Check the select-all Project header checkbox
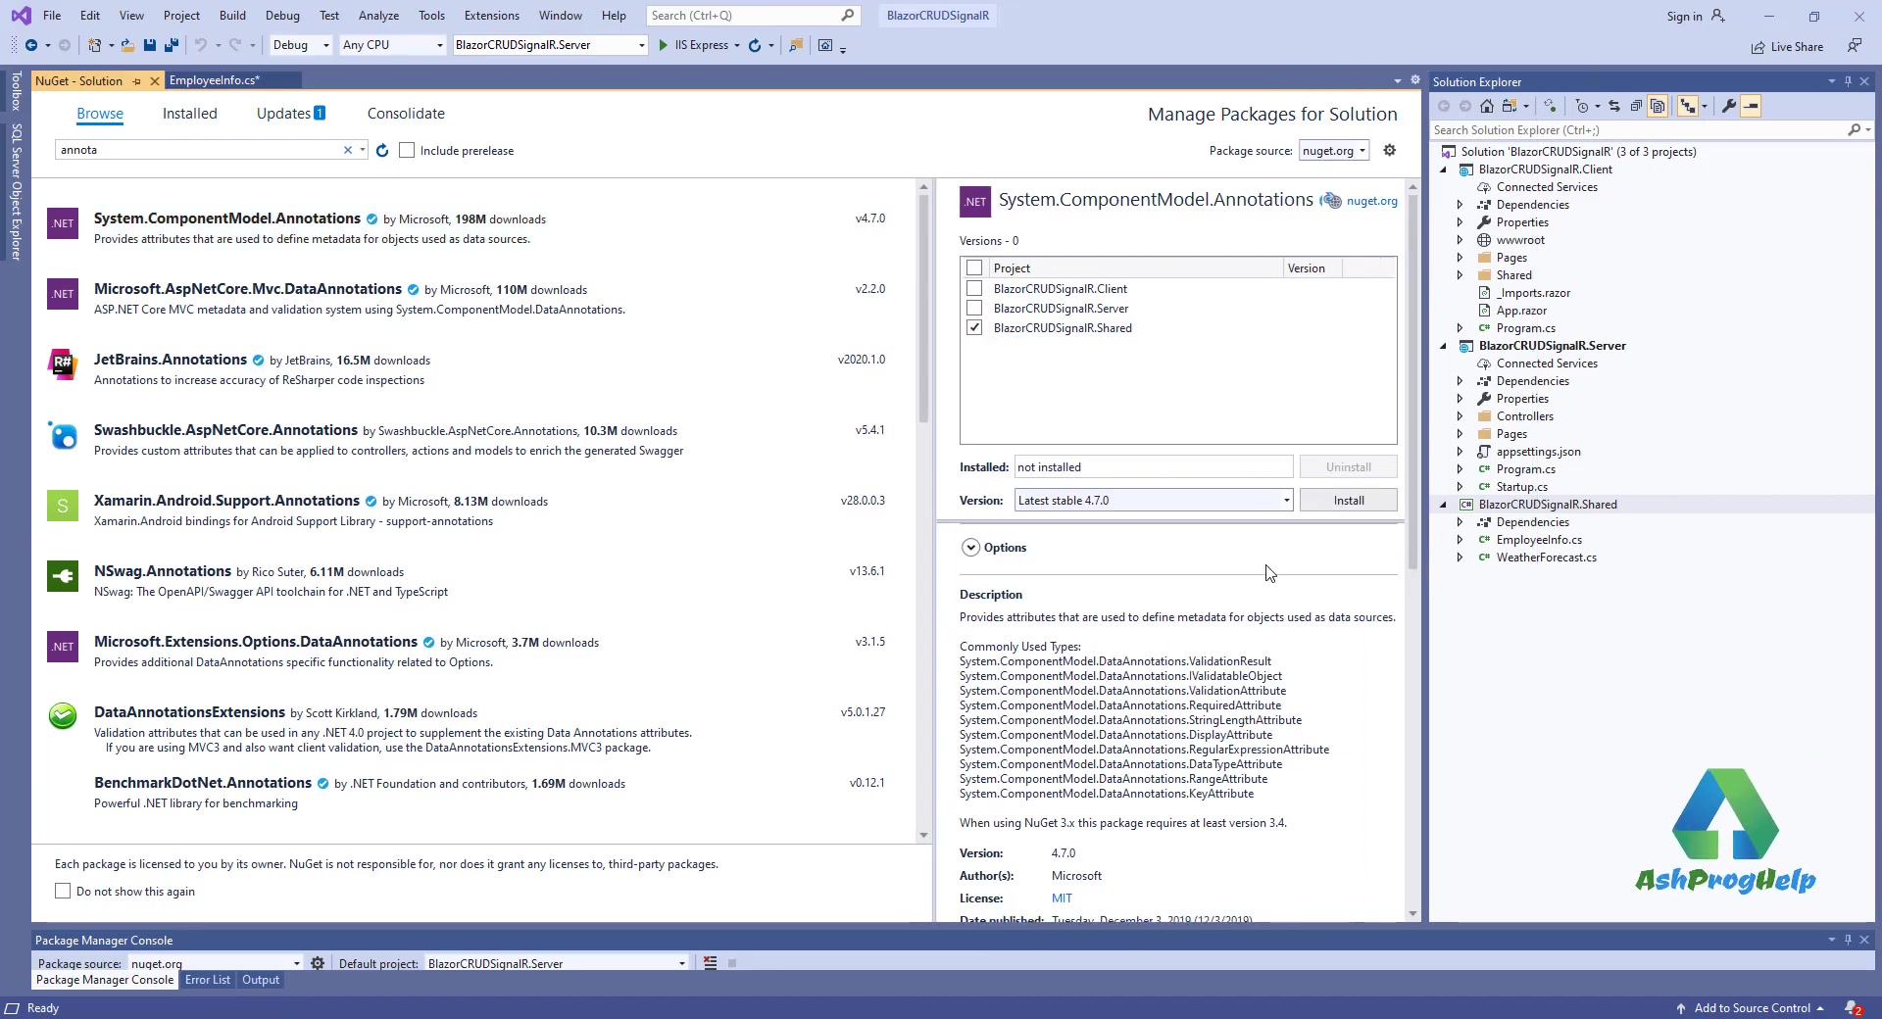This screenshot has width=1882, height=1019. click(x=974, y=267)
